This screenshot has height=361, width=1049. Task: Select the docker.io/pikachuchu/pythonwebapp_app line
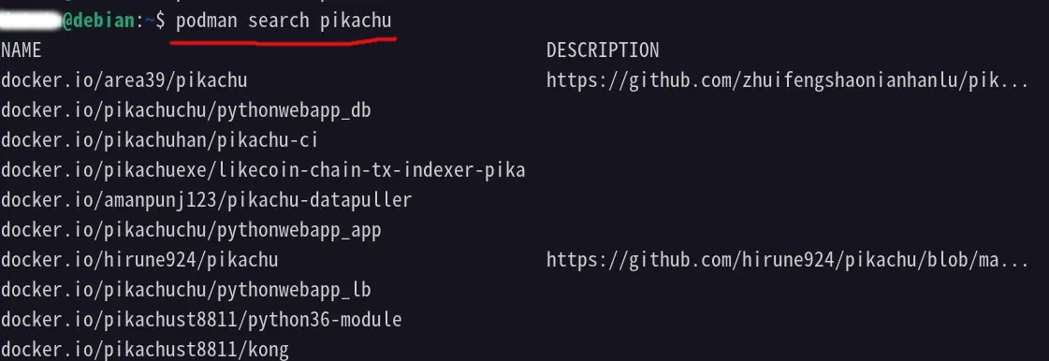191,230
